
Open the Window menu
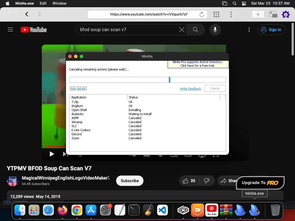click(x=59, y=3)
